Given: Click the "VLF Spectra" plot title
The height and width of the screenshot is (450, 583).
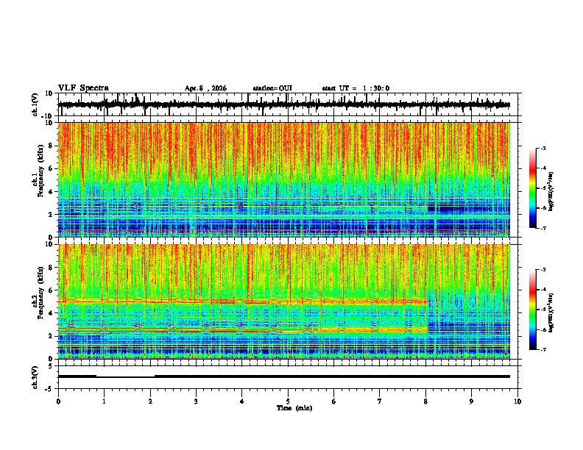Looking at the screenshot, I should pyautogui.click(x=83, y=88).
